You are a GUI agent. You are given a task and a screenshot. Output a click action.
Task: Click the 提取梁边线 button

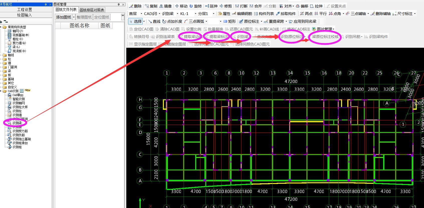(191, 36)
